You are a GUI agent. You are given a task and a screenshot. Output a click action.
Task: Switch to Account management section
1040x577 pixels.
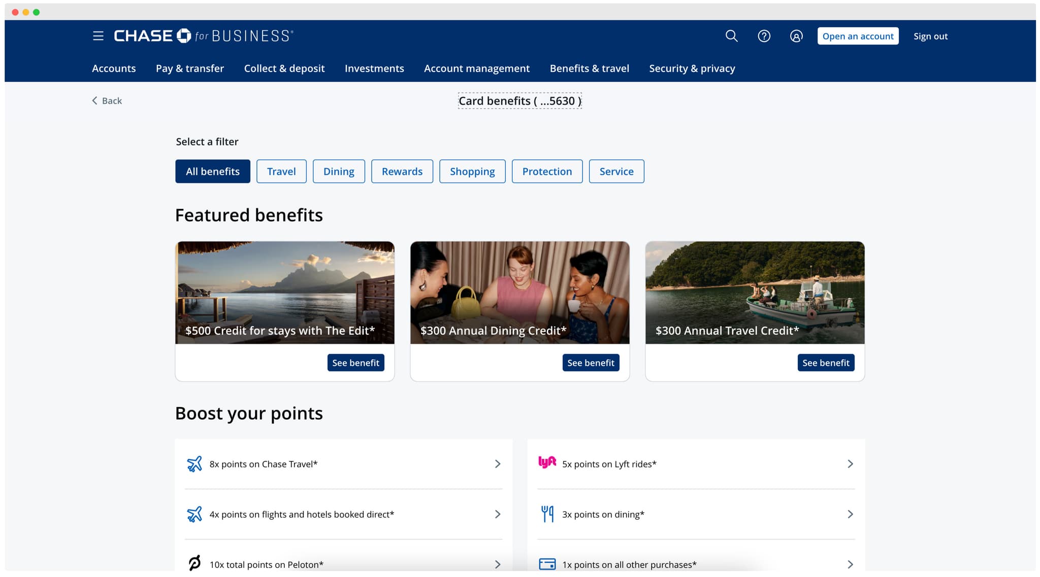[476, 68]
